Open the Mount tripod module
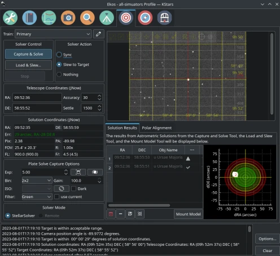Screen dimensions: 280x256 click(x=107, y=18)
